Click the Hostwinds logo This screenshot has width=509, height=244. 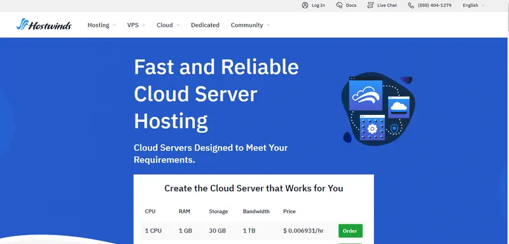(x=44, y=25)
